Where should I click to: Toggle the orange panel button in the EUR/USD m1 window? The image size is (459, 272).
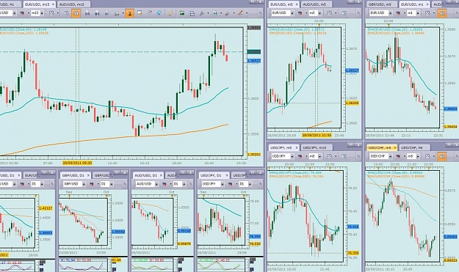[442, 13]
